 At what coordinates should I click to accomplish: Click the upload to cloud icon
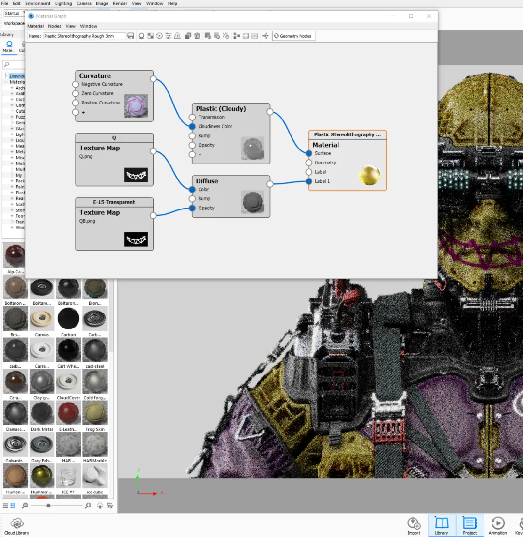tap(100, 506)
